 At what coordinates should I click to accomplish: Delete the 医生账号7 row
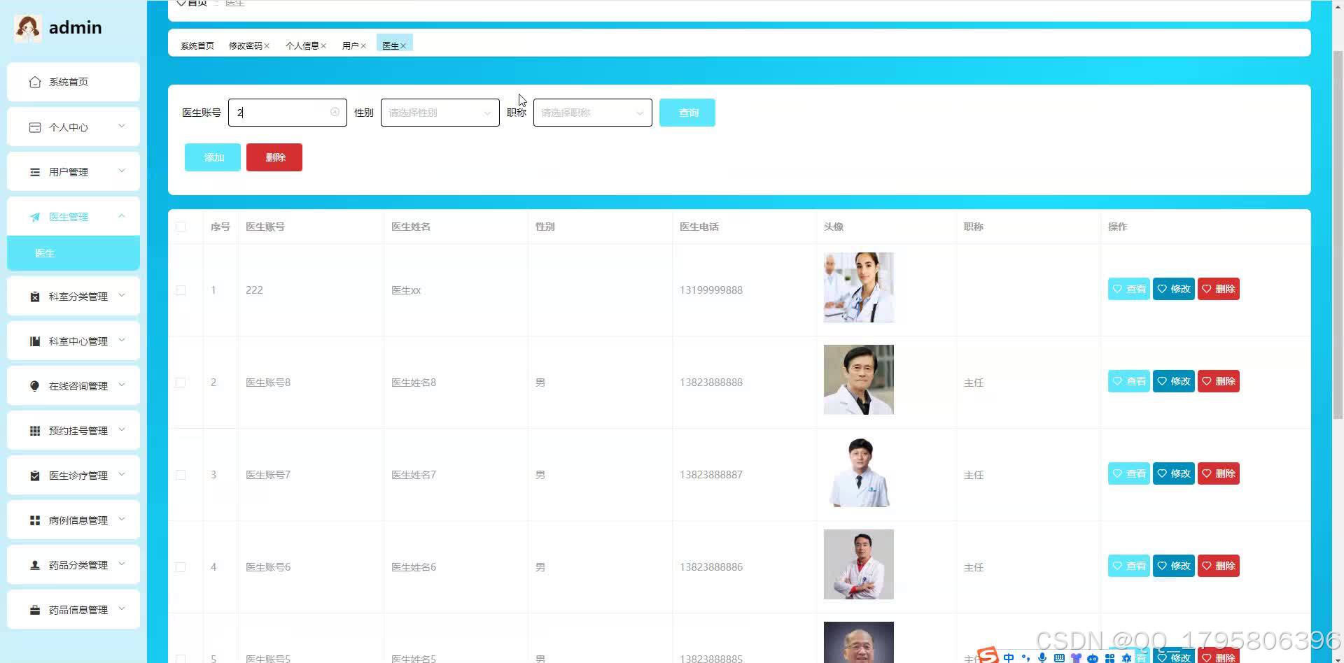coord(1219,473)
